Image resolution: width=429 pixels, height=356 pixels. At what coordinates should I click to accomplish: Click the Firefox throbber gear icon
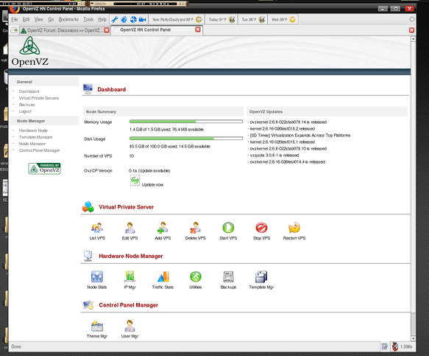[411, 19]
